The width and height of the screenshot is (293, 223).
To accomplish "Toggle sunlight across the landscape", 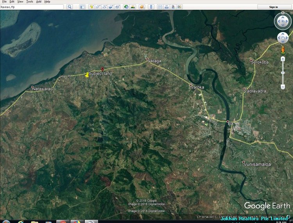I will [x=133, y=7].
